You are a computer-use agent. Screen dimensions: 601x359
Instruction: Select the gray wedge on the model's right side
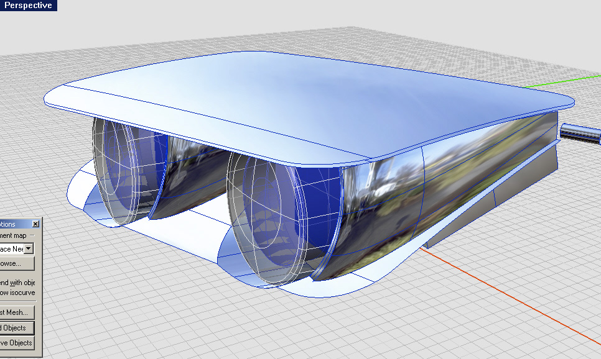(x=498, y=205)
